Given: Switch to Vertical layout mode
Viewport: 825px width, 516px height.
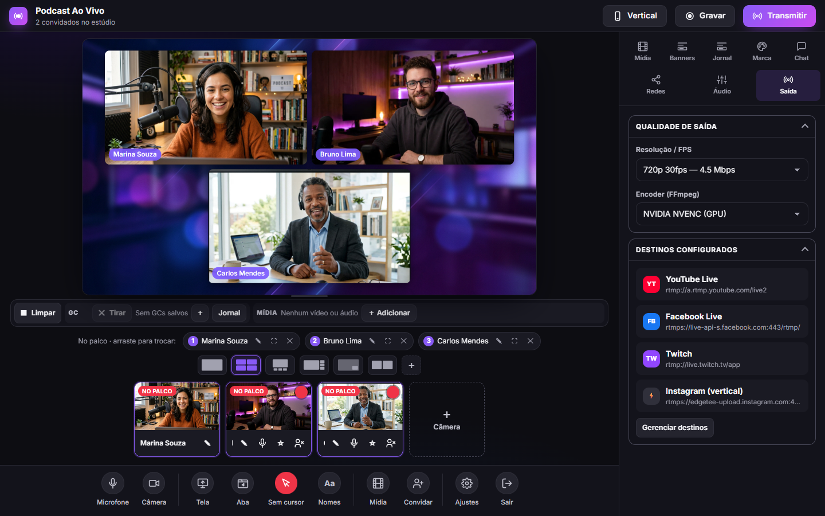Looking at the screenshot, I should click(x=635, y=16).
